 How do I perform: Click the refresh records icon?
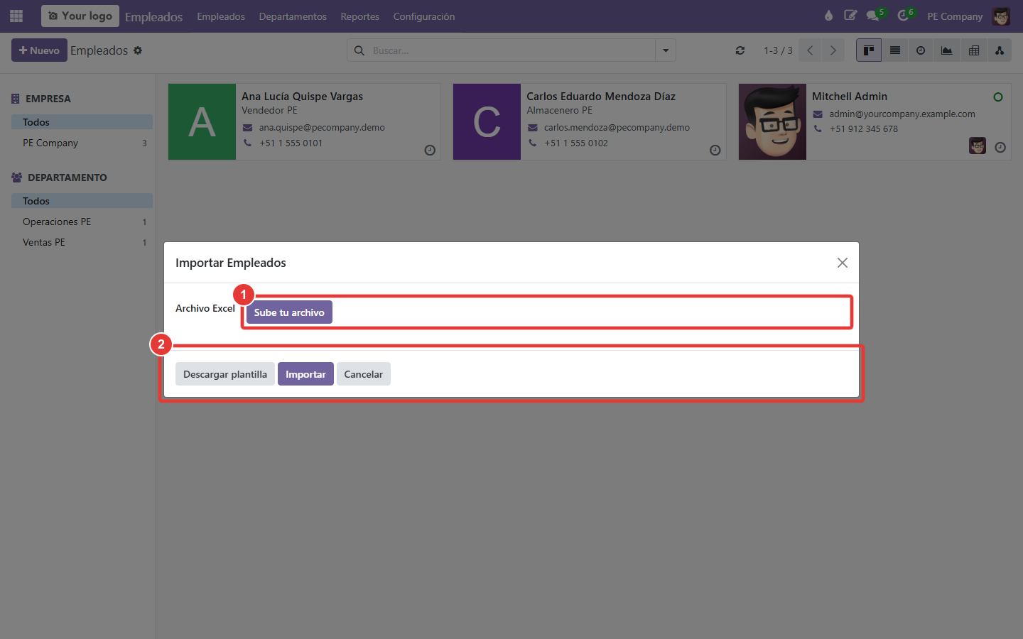(x=740, y=50)
